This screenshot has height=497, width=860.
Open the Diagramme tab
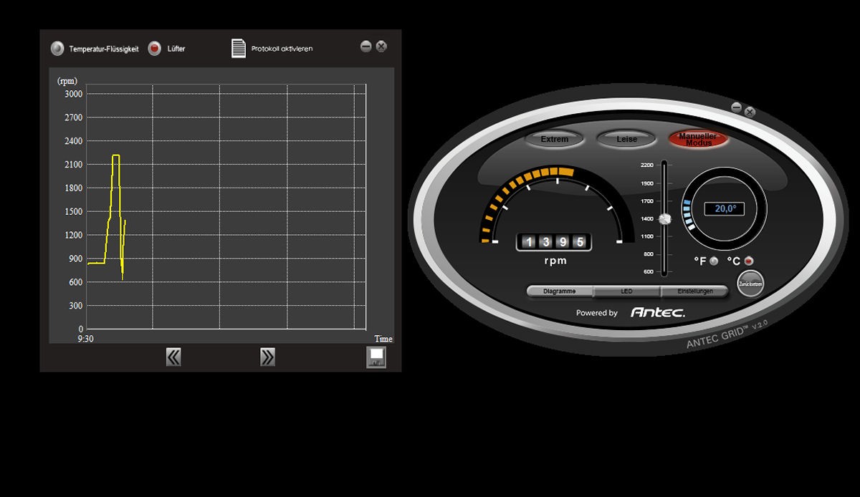[x=560, y=291]
